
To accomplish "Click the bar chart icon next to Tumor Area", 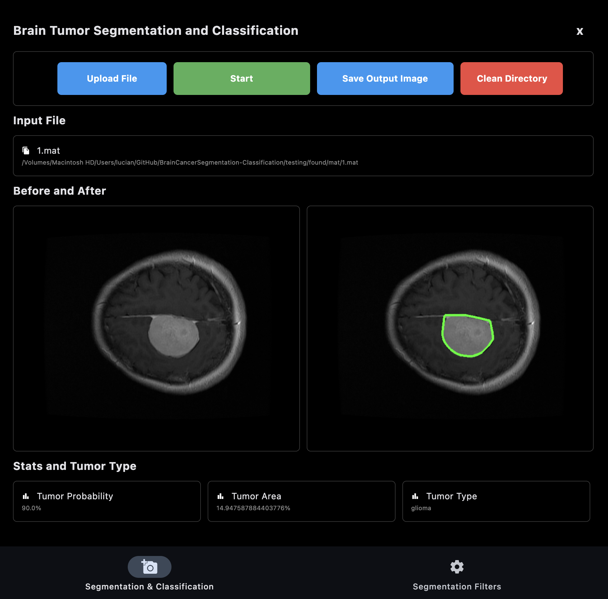I will click(221, 496).
